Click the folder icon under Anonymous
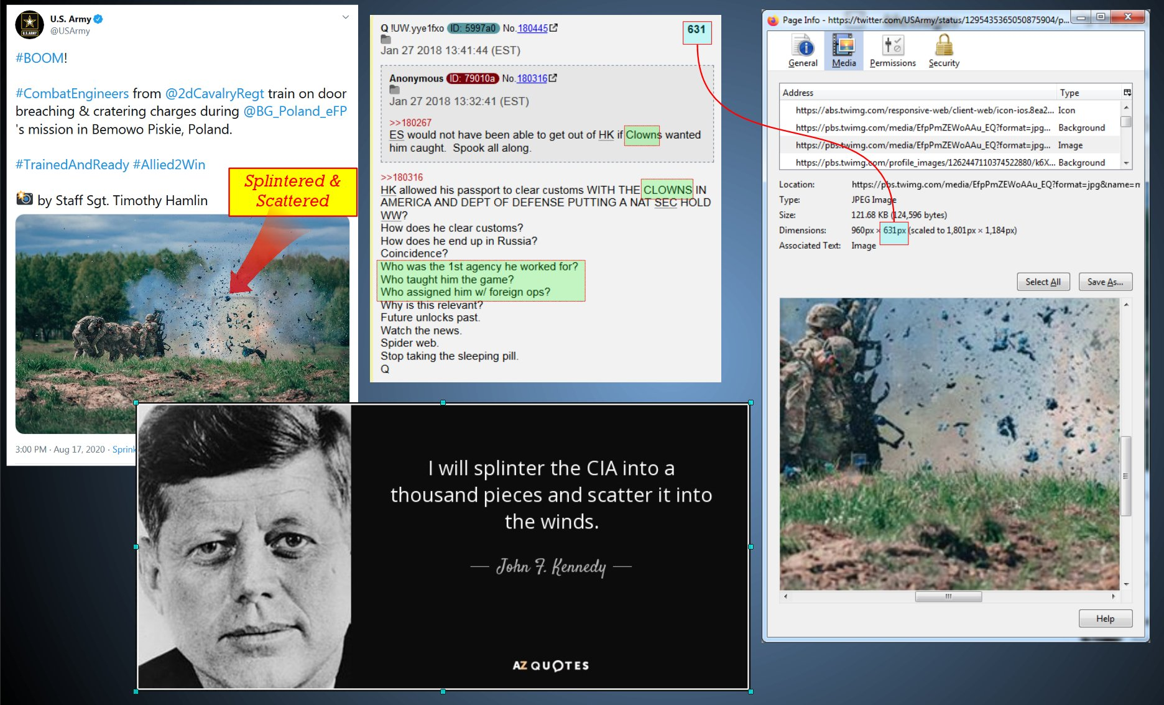Viewport: 1164px width, 705px height. [x=394, y=90]
